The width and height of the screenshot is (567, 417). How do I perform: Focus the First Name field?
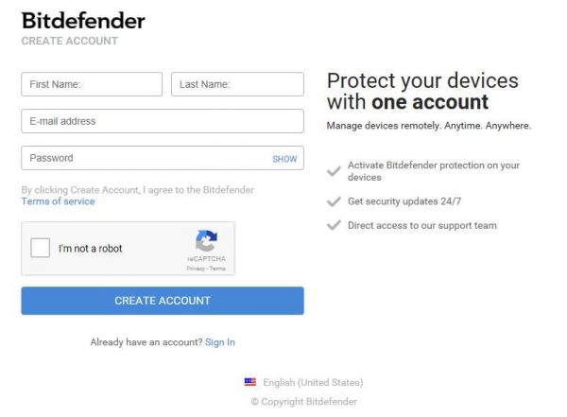click(x=92, y=84)
